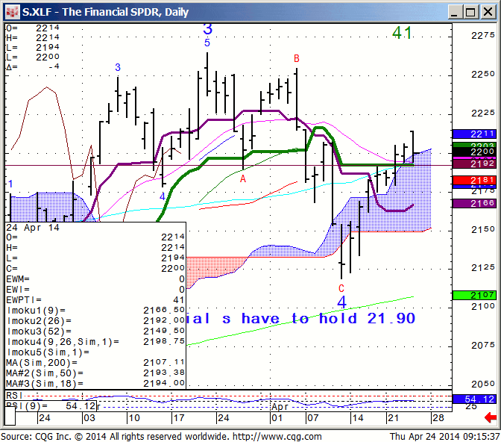Click the MA#3(Sim,18)= row value 2194.00
Image resolution: width=501 pixels, height=442 pixels.
click(164, 384)
